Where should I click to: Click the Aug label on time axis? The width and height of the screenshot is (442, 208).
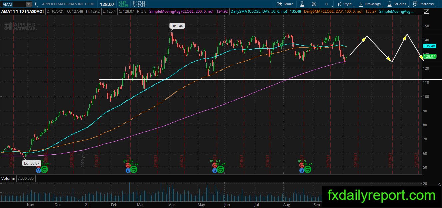[x=286, y=204]
